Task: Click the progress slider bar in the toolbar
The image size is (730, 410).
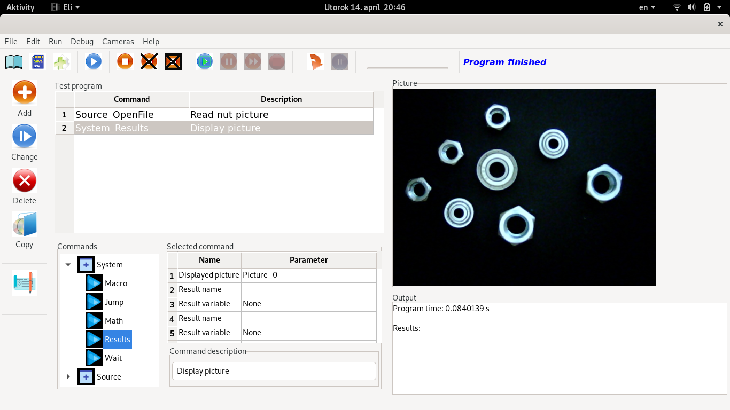Action: tap(407, 68)
